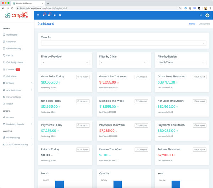The width and height of the screenshot is (213, 188).
Task: Open the Filter by Clinic dropdown
Action: [124, 63]
